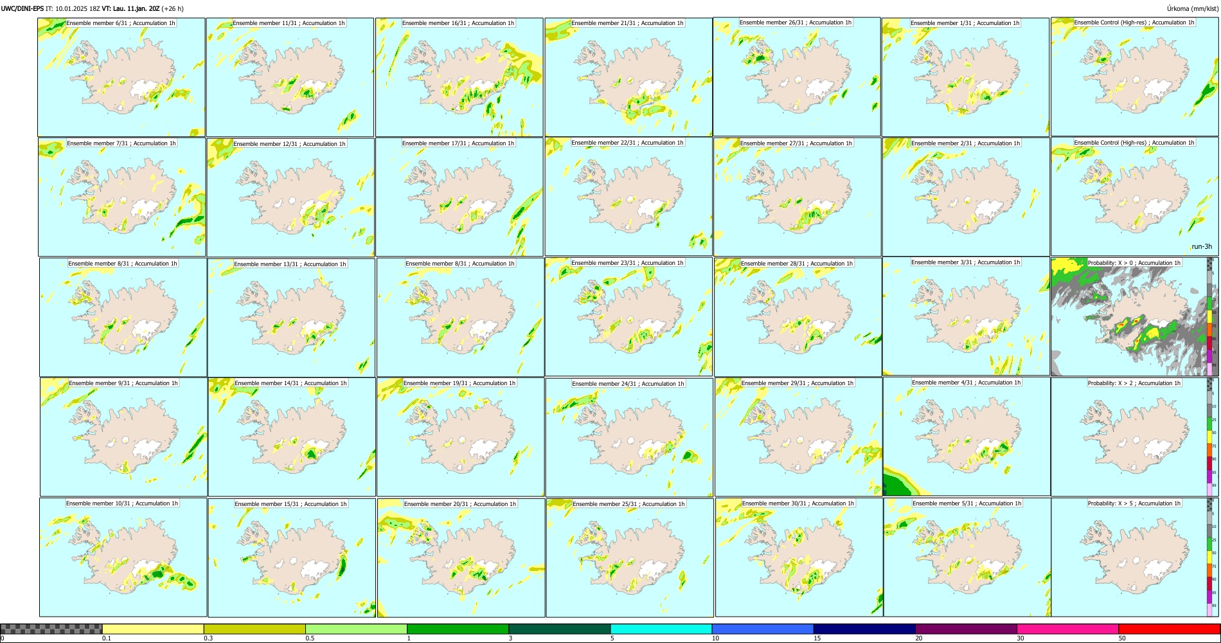The height and width of the screenshot is (643, 1221).
Task: View the Ensemble member 30/31 map
Action: pos(799,557)
